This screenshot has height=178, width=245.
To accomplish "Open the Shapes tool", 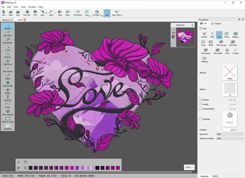I will coord(7,91).
